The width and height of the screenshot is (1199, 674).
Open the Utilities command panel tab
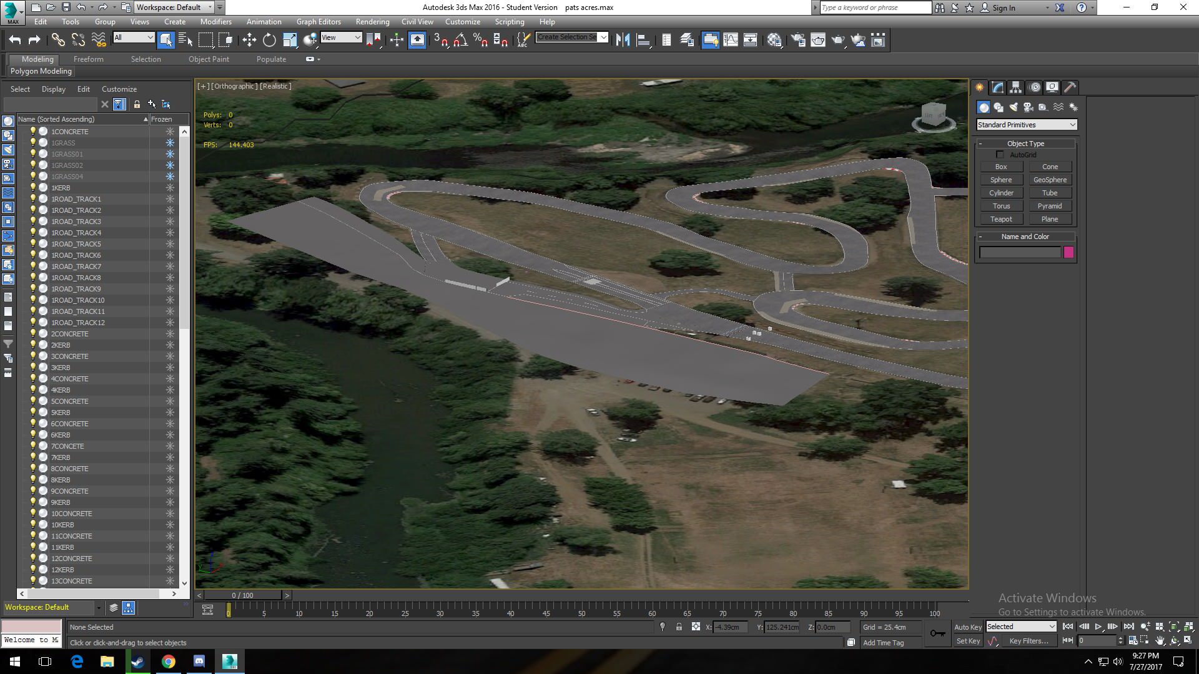coord(1070,87)
